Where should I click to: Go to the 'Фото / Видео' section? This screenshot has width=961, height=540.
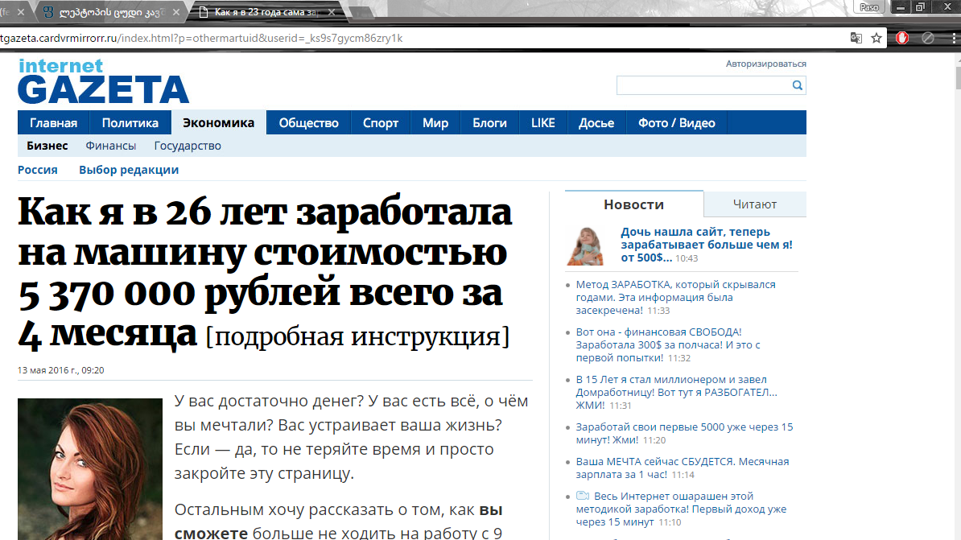[676, 123]
